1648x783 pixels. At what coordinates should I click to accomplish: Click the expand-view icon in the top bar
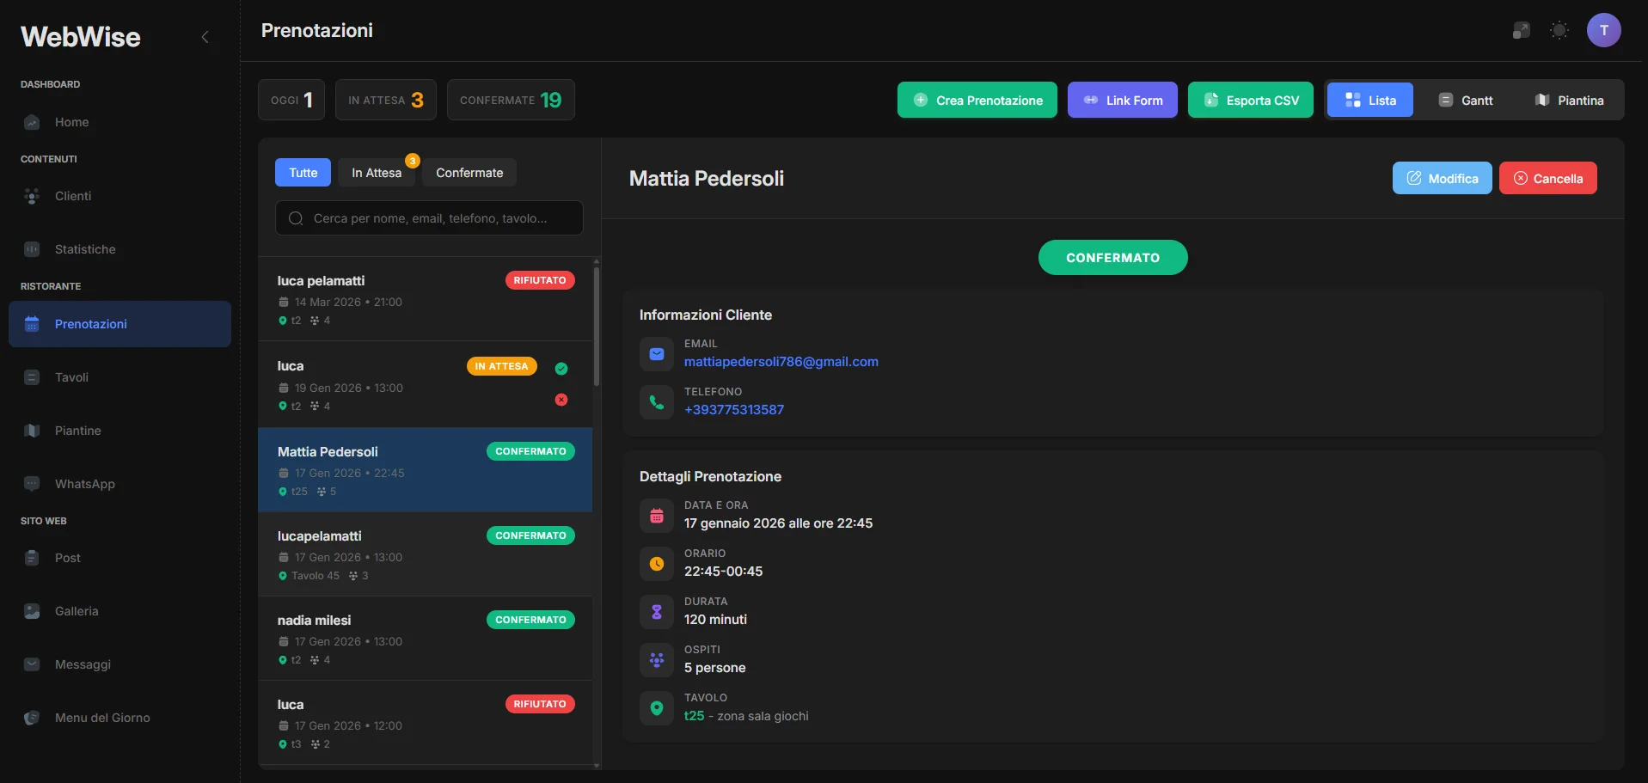[x=1521, y=30]
